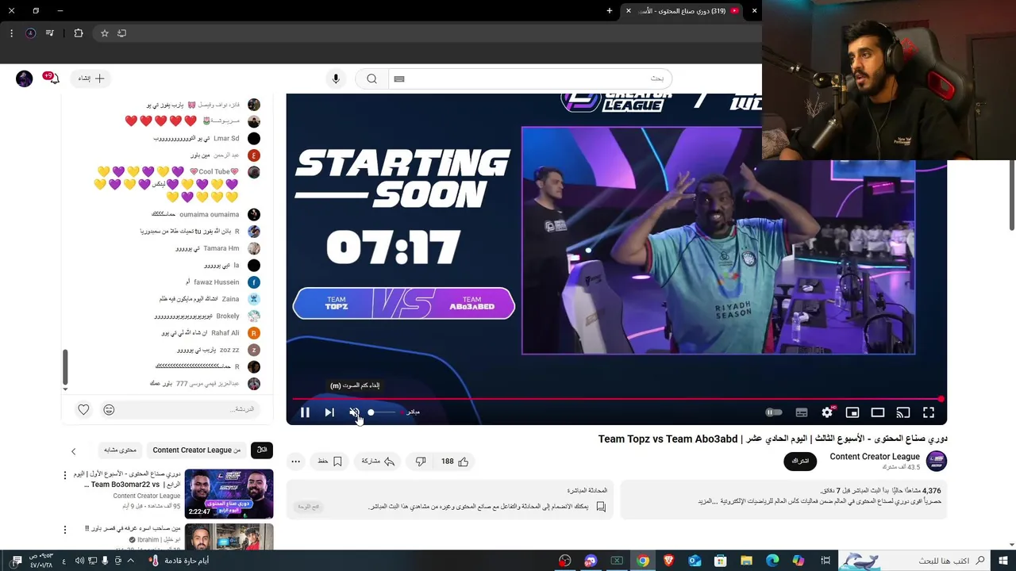Dislike the video
The image size is (1016, 571).
tap(421, 462)
